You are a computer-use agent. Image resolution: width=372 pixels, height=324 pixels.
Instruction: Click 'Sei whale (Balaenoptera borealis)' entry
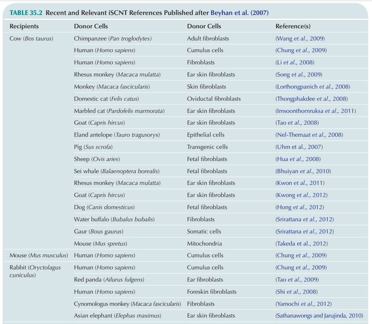coord(117,171)
